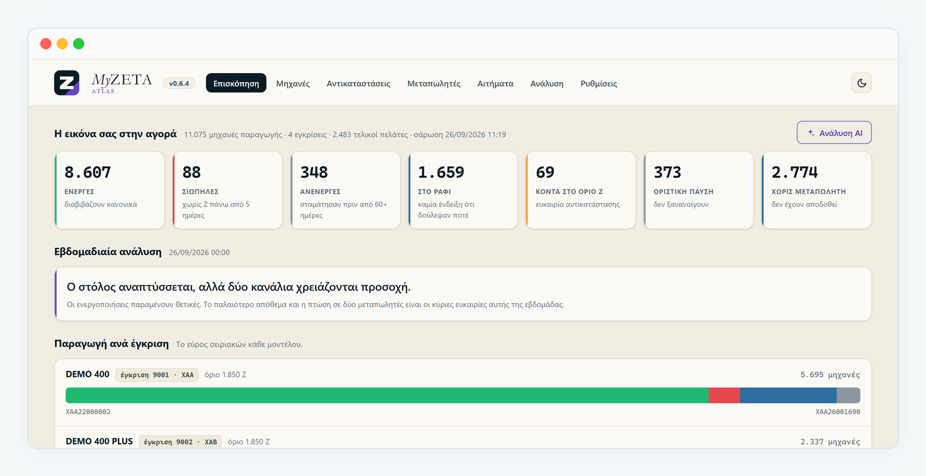Click the "5.695 μηχανές" count
The image size is (926, 476).
pos(830,375)
